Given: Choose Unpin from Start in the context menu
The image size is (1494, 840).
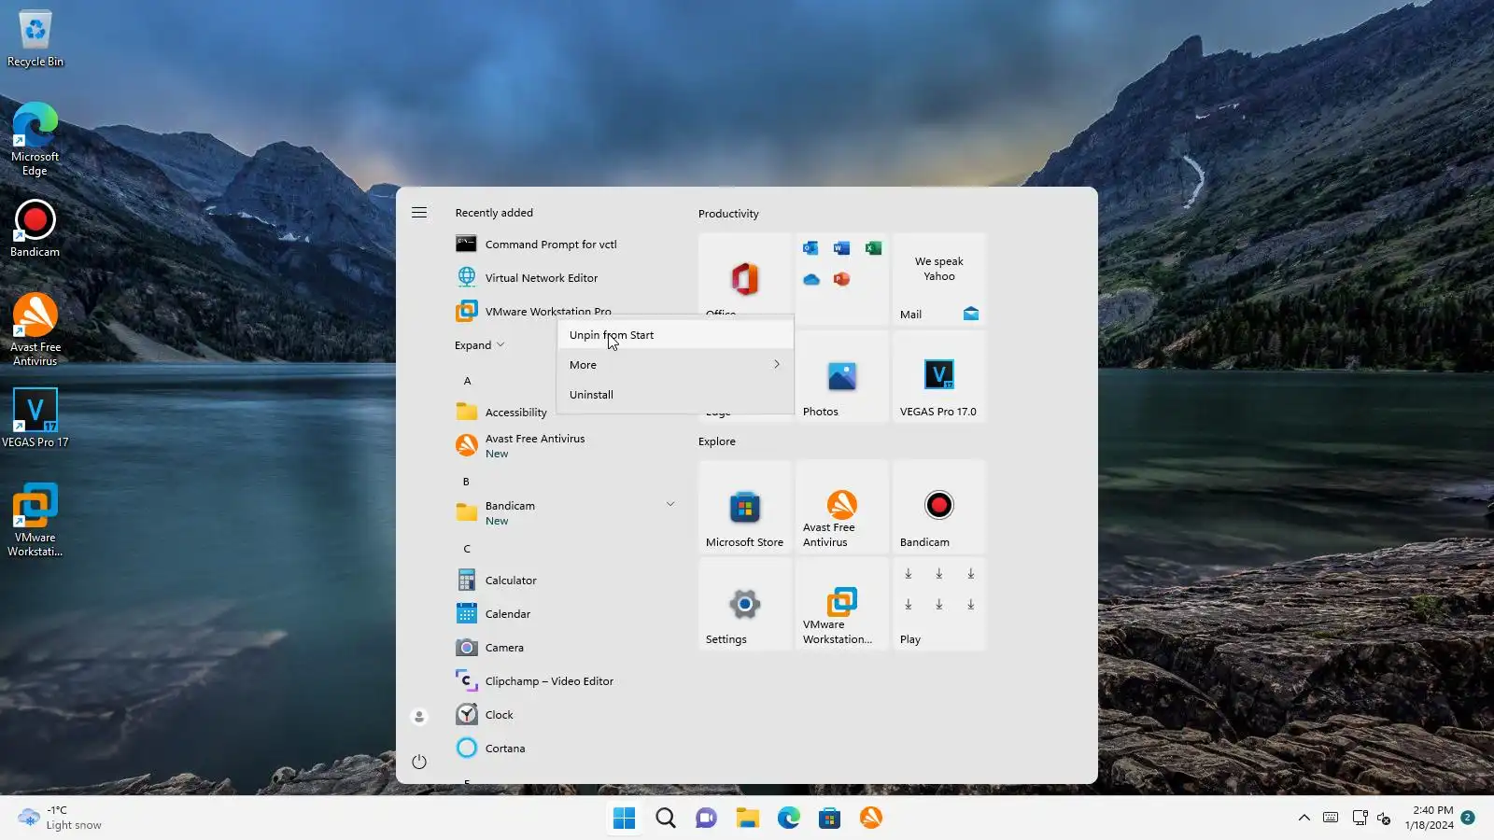Looking at the screenshot, I should (675, 335).
